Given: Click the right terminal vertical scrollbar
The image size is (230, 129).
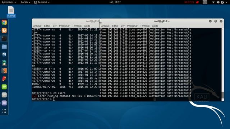Looking at the screenshot, I should tap(223, 64).
